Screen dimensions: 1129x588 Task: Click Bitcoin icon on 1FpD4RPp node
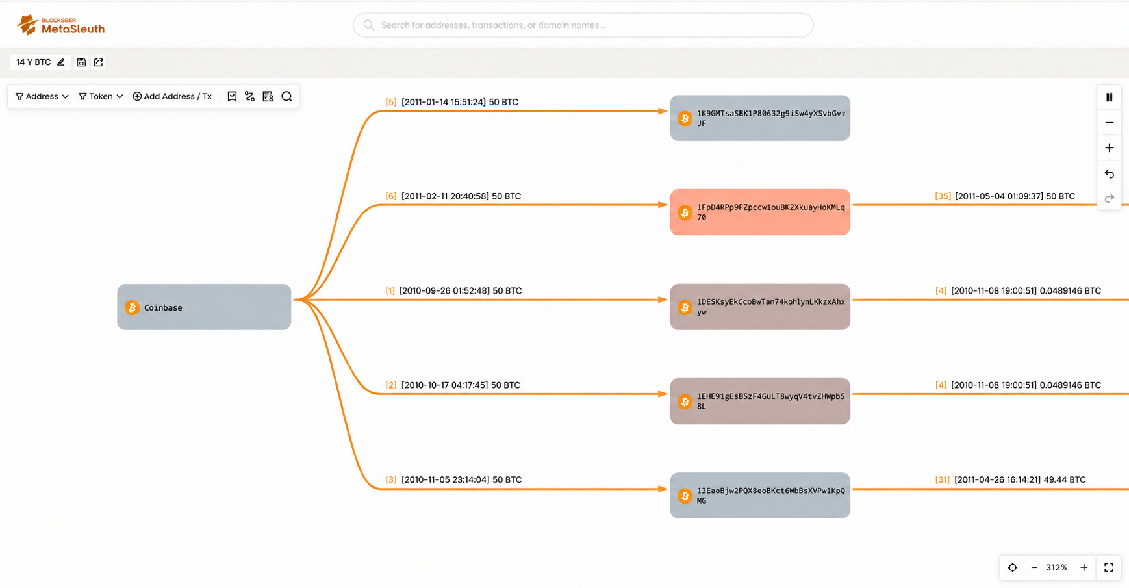click(685, 212)
